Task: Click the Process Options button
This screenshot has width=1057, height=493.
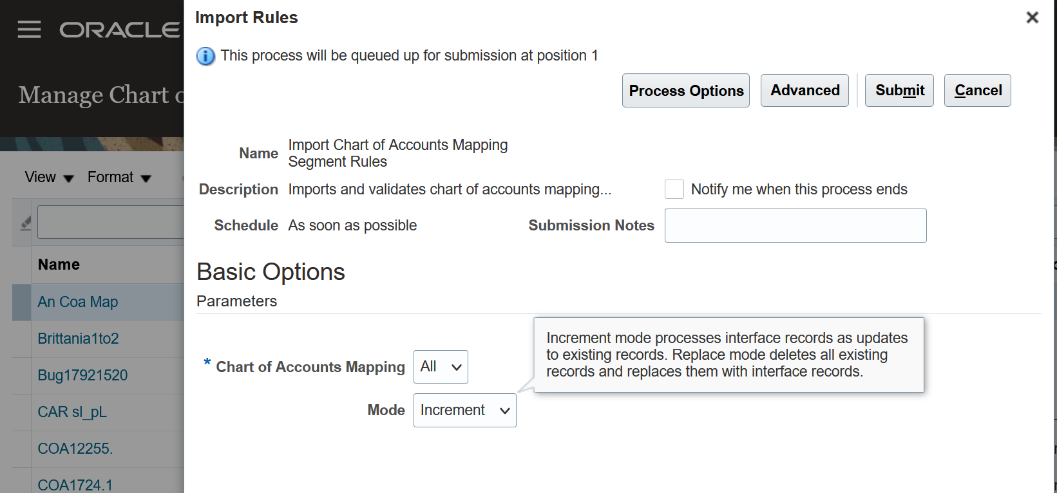Action: click(x=685, y=91)
